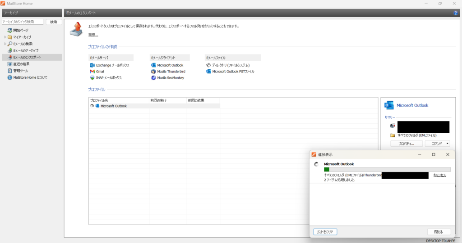Click the MailStore icon in 進捗表示 title bar
Screen dimensions: 462x243
pyautogui.click(x=314, y=154)
